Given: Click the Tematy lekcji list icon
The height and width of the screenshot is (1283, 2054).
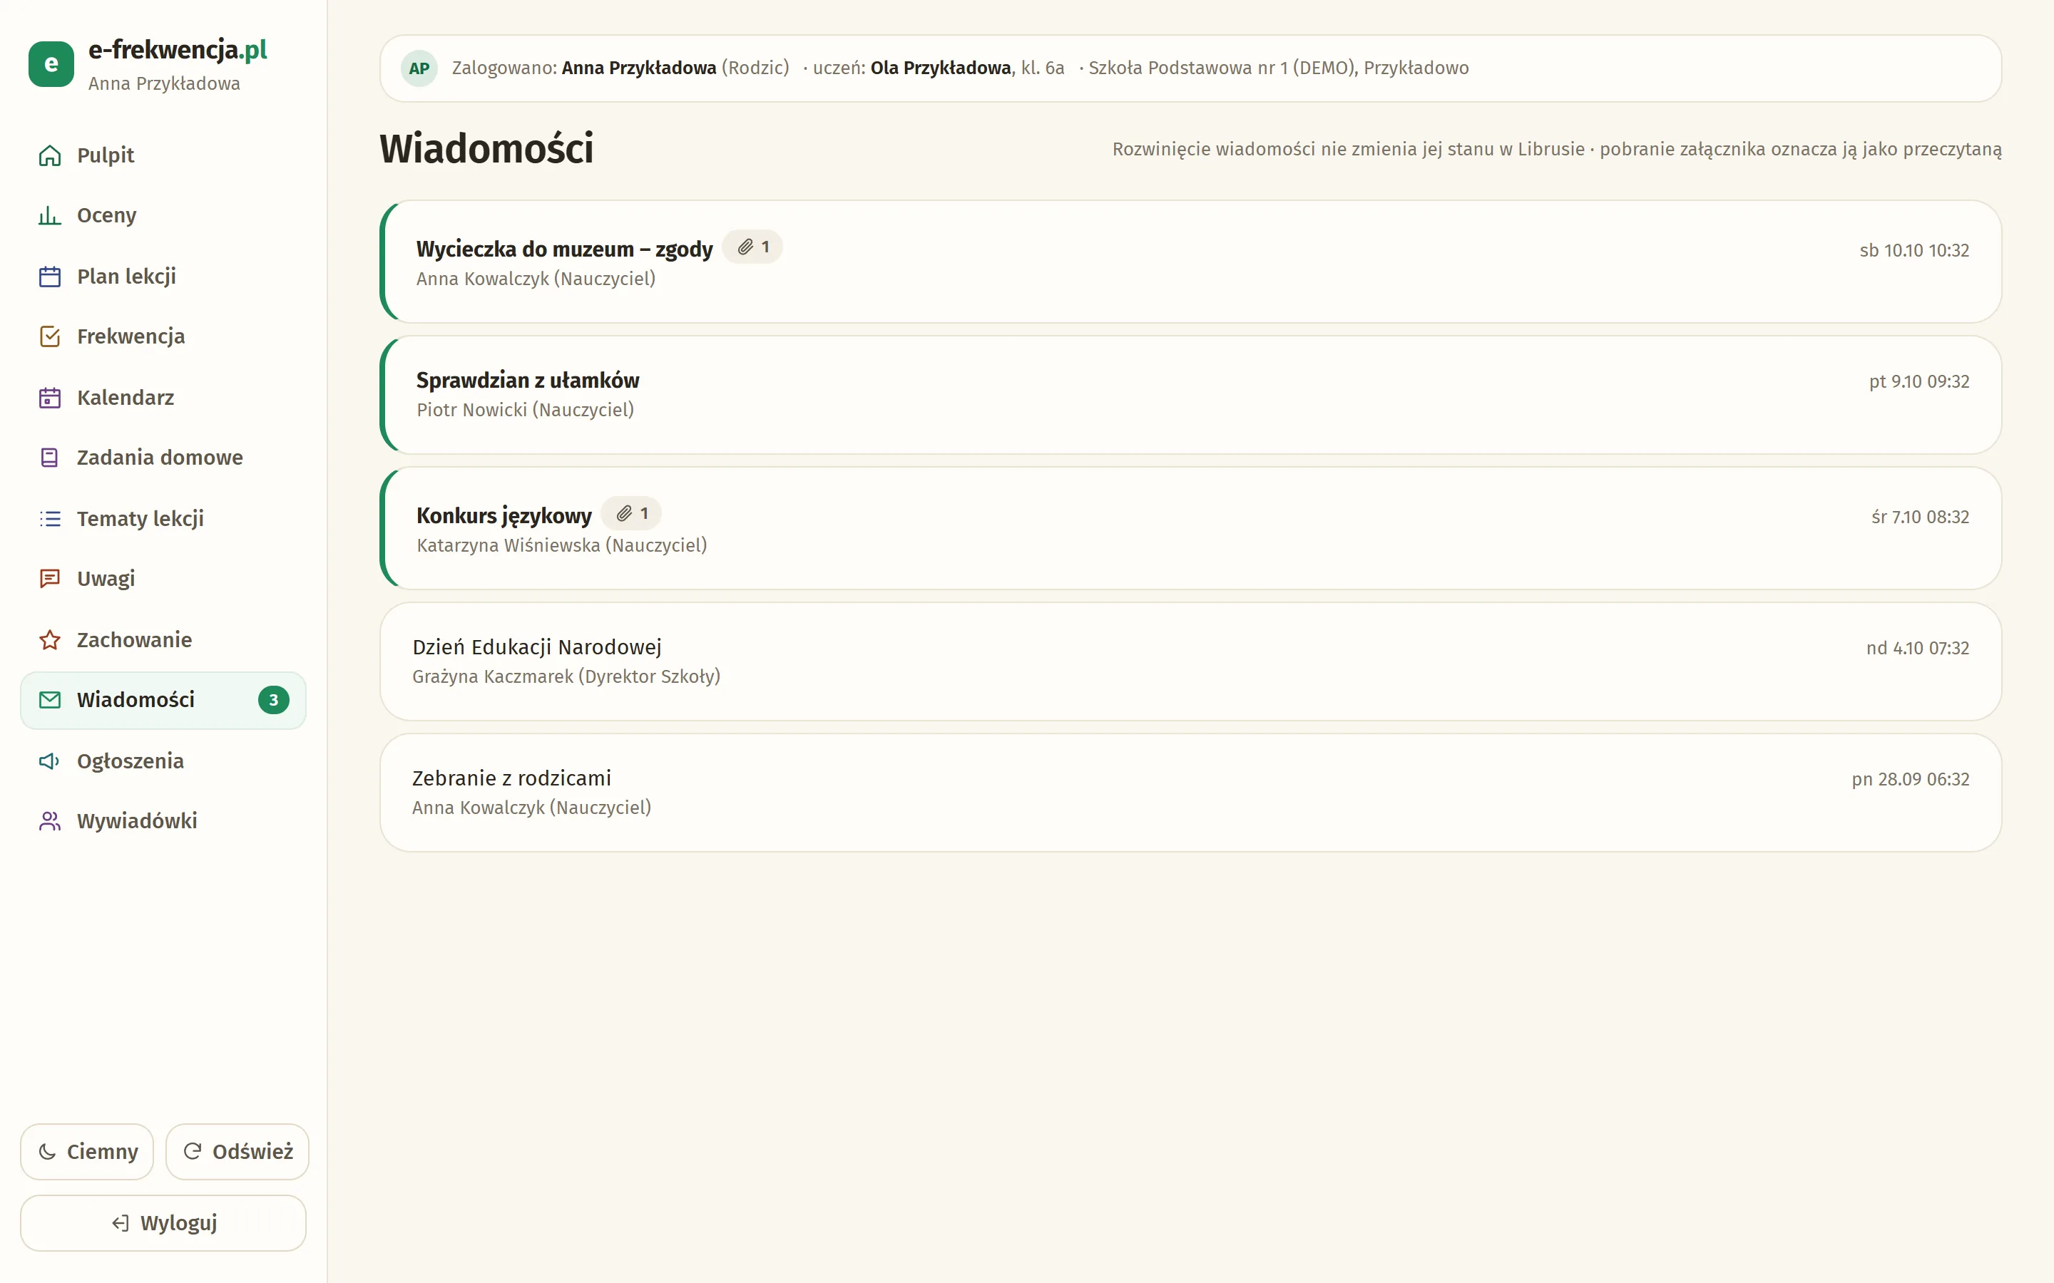Looking at the screenshot, I should (50, 518).
